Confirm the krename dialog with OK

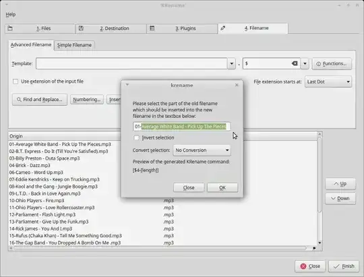222,187
